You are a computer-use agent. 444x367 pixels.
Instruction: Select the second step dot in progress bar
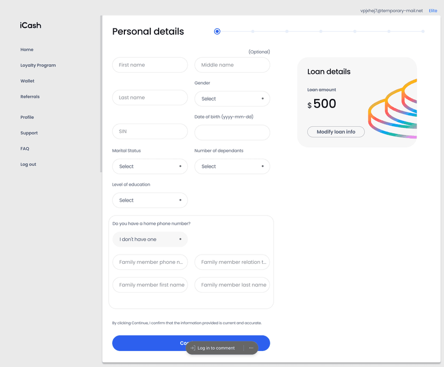click(253, 32)
